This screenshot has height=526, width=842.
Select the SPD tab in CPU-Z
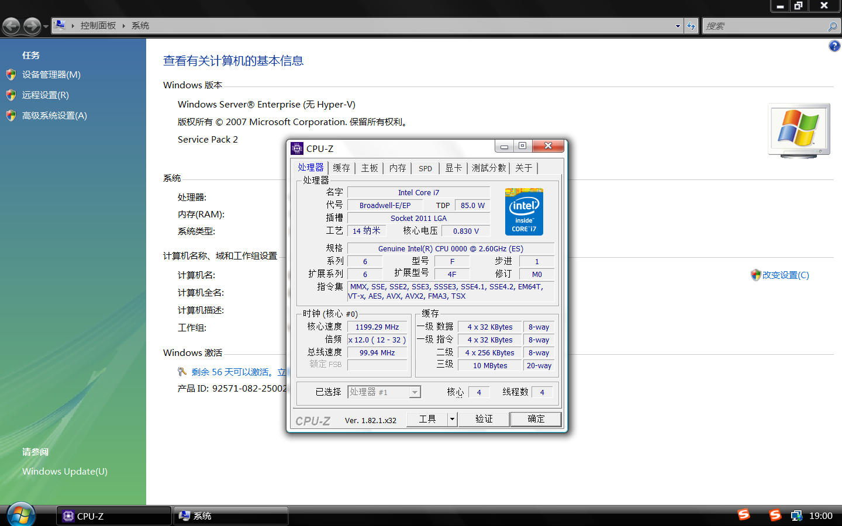point(425,168)
